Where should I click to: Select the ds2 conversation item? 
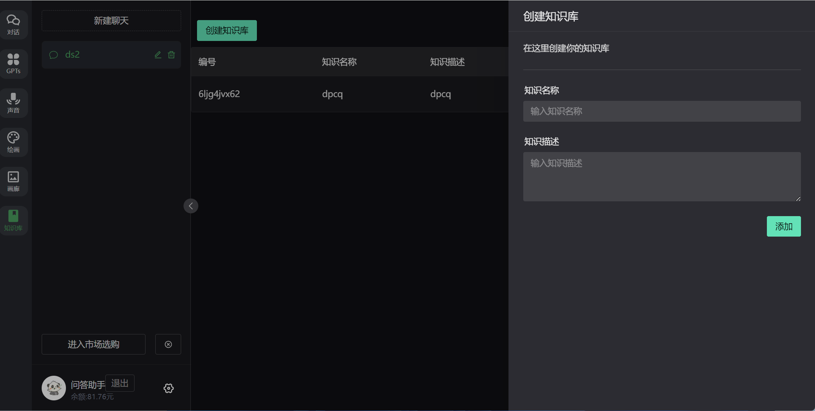(x=99, y=55)
